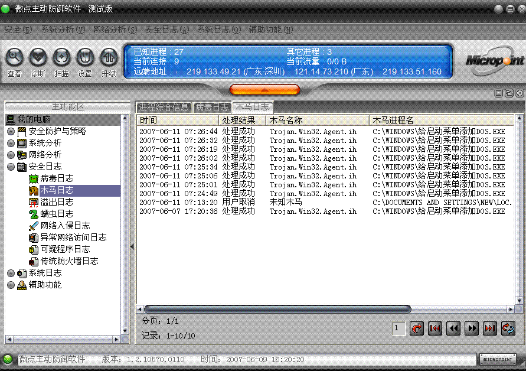
Task: Expand the 系统分析 tree node
Action: coord(11,143)
